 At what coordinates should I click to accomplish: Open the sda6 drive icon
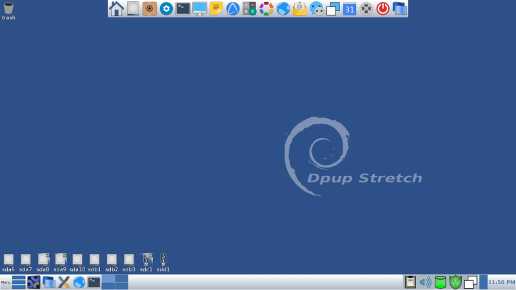point(8,260)
